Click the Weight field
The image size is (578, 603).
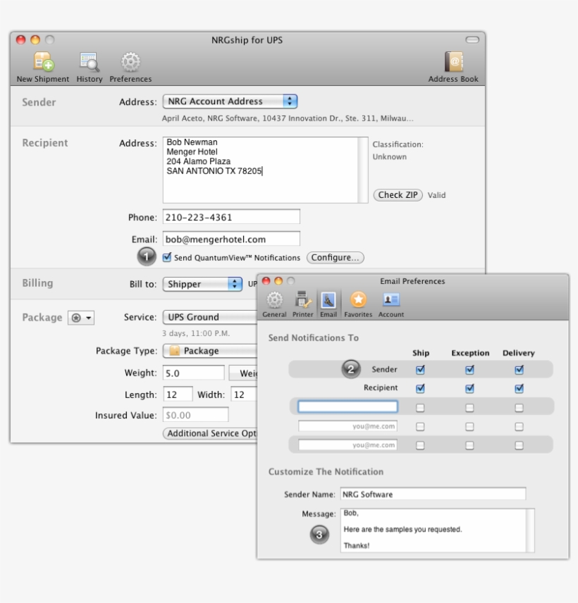tap(194, 373)
